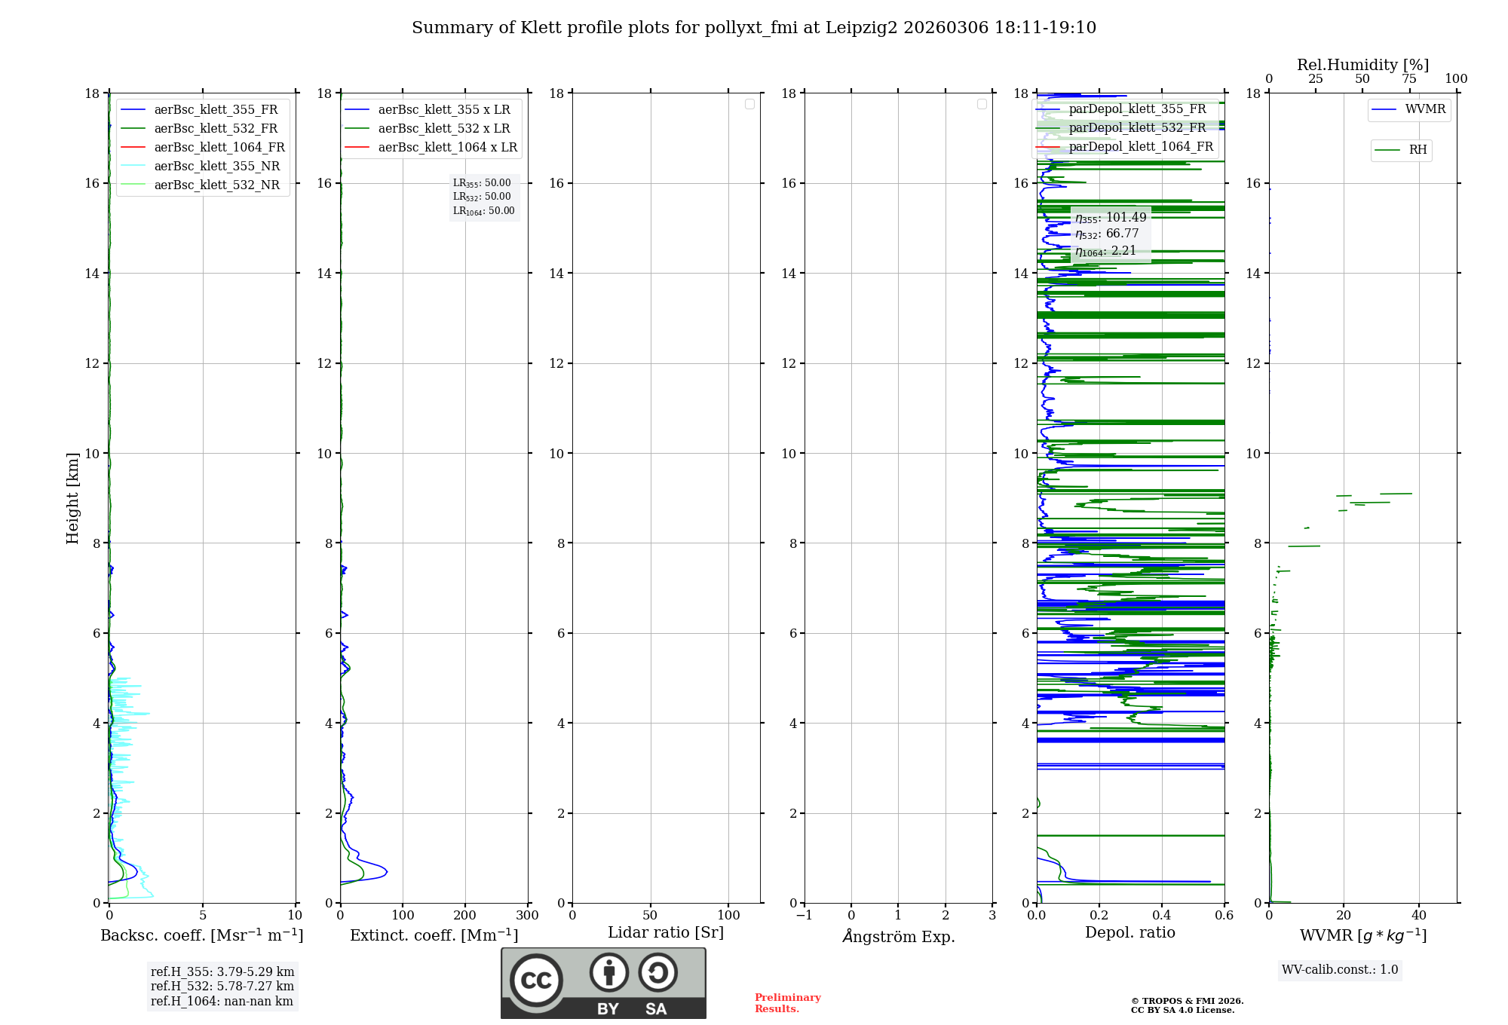Click the Creative Commons CC logo icon
Viewport: 1508px width, 1025px height.
tap(536, 980)
